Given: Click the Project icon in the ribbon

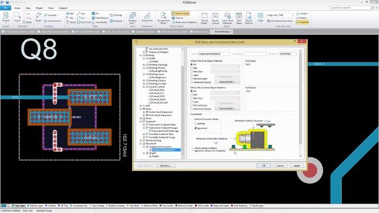Looking at the screenshot, I should [6, 17].
